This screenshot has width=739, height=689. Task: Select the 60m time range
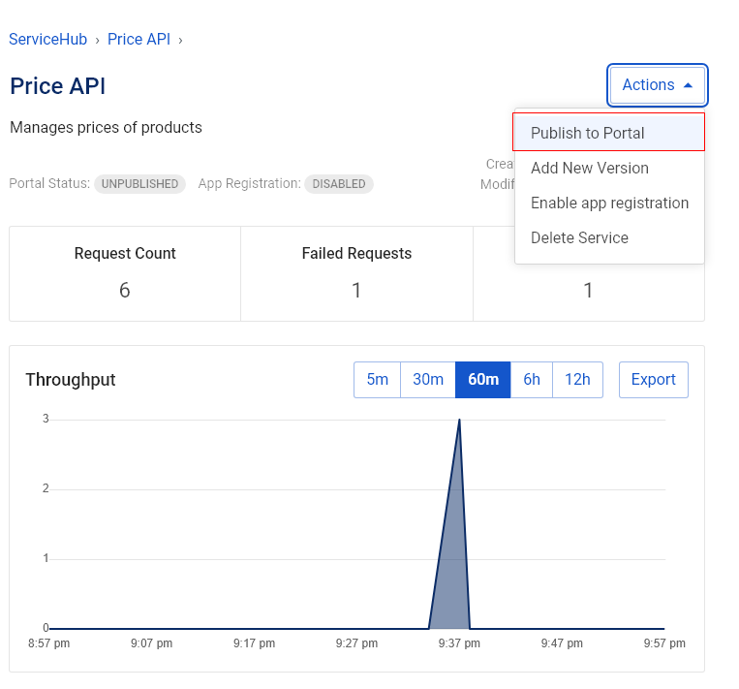pyautogui.click(x=483, y=380)
